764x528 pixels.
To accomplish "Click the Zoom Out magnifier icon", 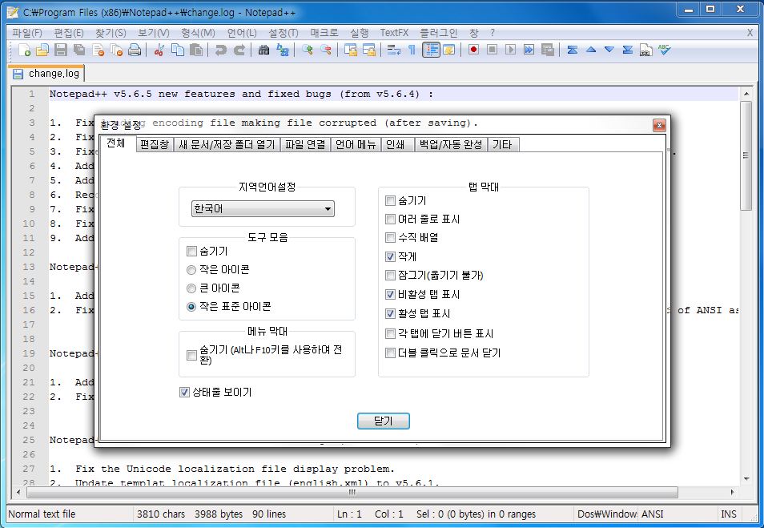I will pyautogui.click(x=325, y=50).
